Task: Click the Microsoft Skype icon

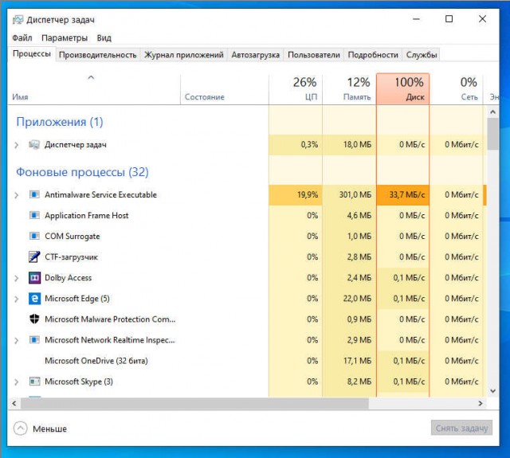Action: click(34, 382)
